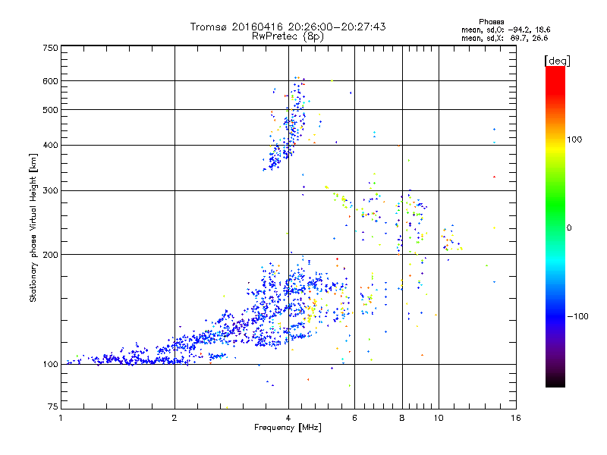This screenshot has height=455, width=607.
Task: Click the y-axis tick '750'
Action: (x=51, y=48)
